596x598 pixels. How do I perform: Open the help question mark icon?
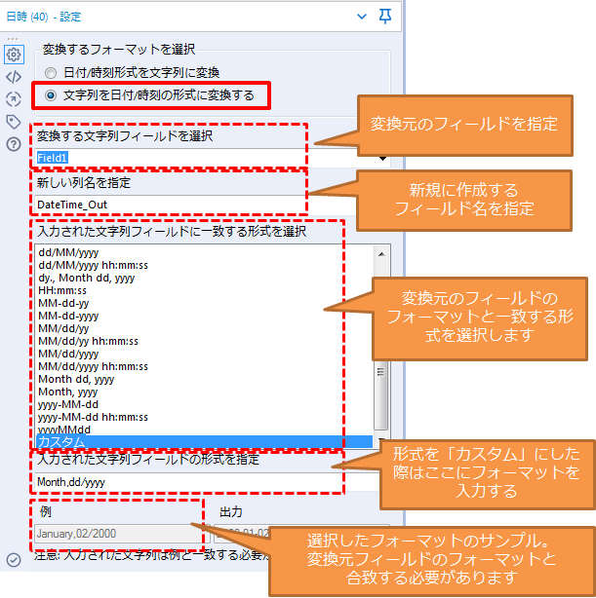pyautogui.click(x=13, y=144)
